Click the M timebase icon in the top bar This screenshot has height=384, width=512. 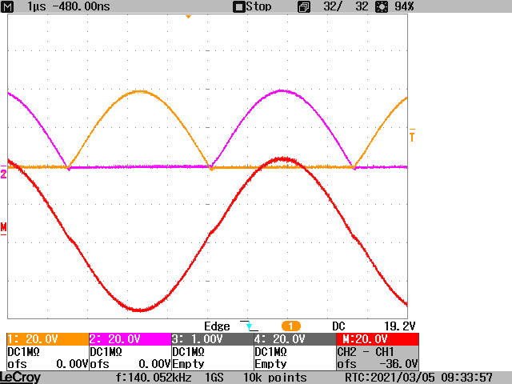(7, 6)
